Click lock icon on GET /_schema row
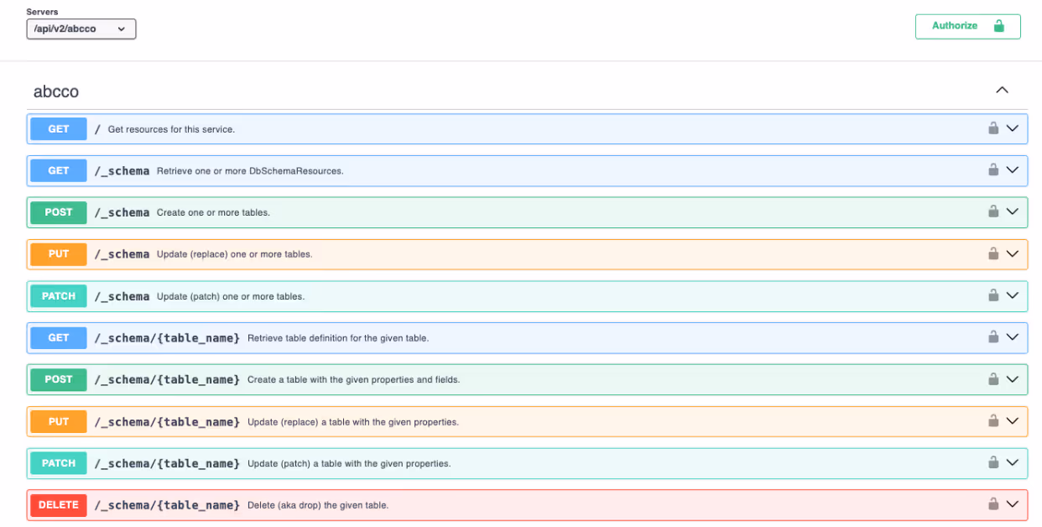 pos(993,170)
